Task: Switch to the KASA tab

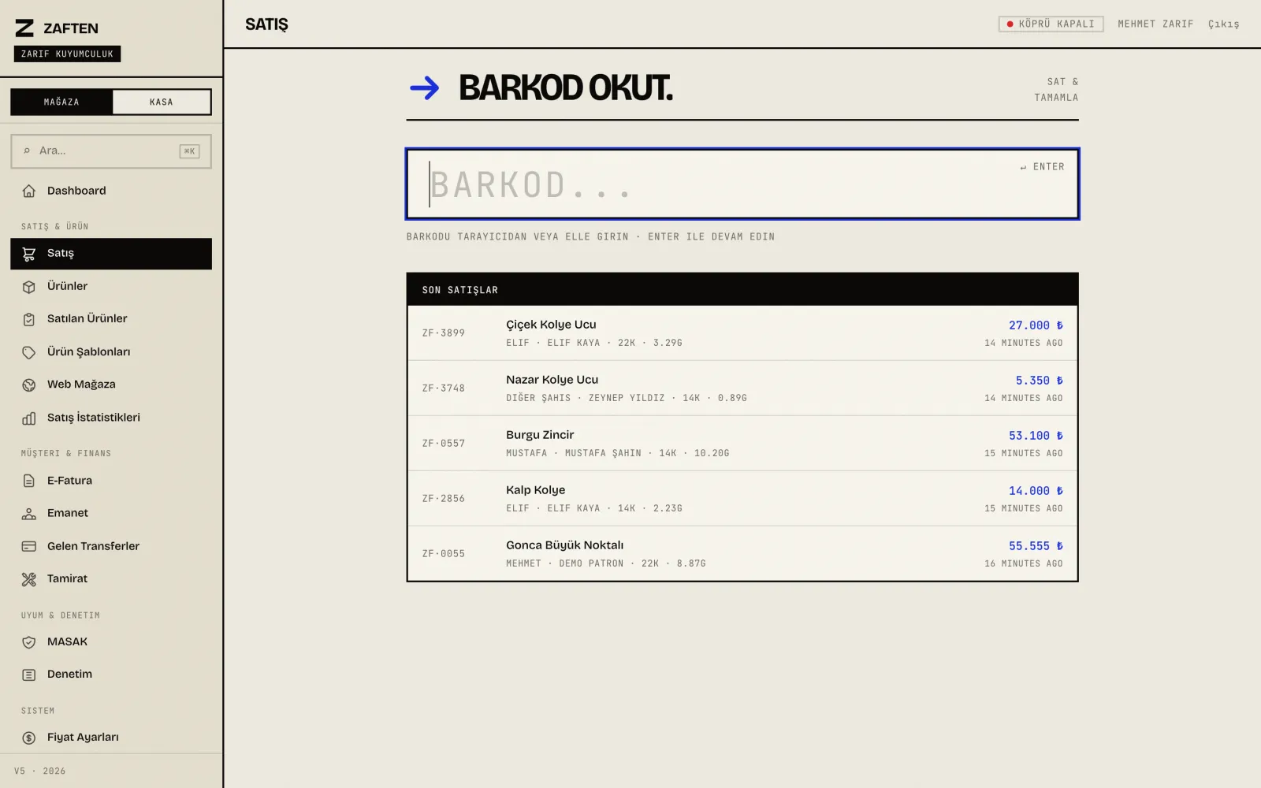Action: tap(162, 102)
